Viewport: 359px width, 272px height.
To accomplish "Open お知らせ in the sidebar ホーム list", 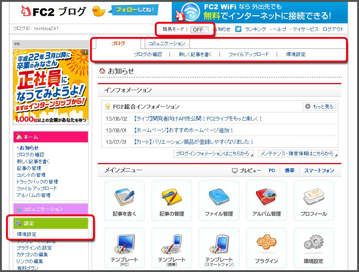I will click(x=29, y=148).
